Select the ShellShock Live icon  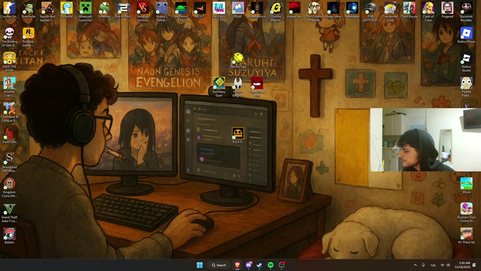coord(181,12)
